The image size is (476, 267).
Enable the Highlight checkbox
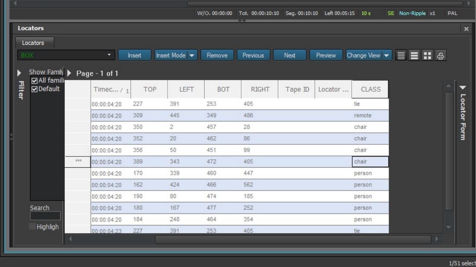click(32, 226)
